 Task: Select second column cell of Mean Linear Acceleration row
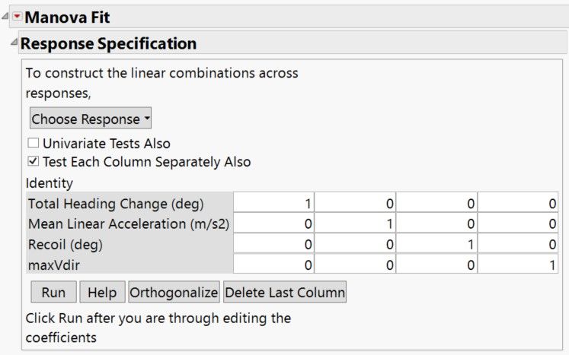[x=355, y=223]
